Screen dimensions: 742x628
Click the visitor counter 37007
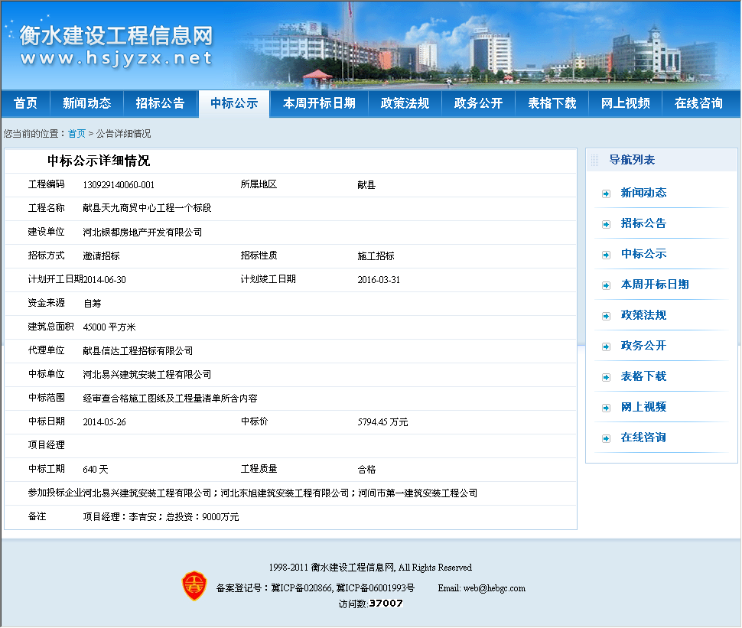[386, 604]
